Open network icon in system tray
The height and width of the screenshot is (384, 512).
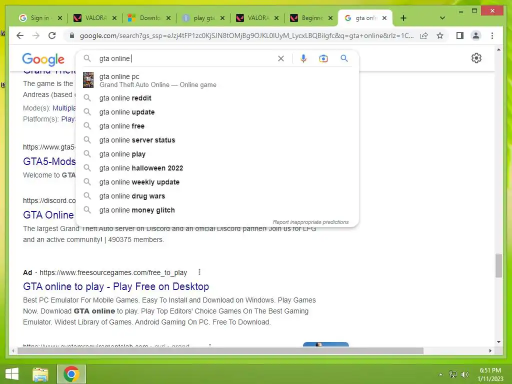453,374
